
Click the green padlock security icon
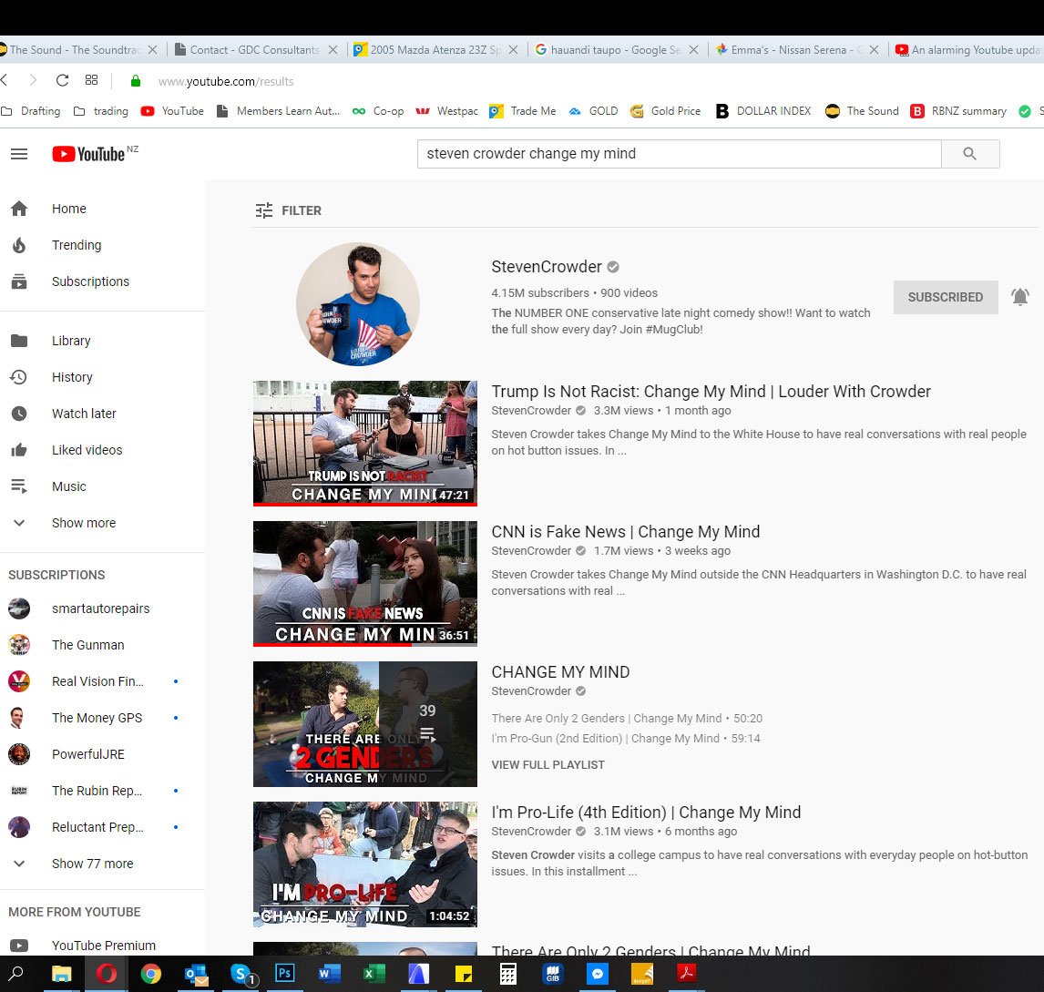tap(136, 81)
